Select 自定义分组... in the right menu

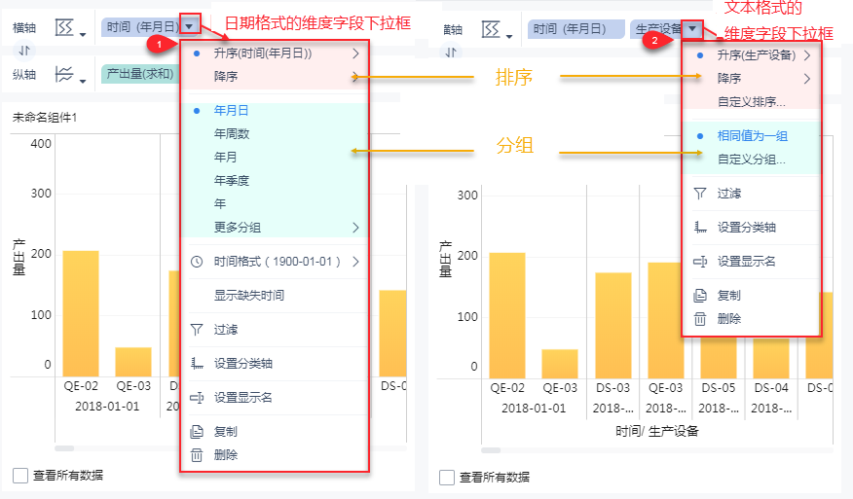pos(752,160)
